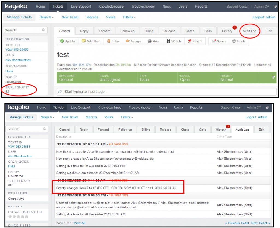Expand the Filters dropdown in upper submenu
280x228 pixels.
pos(129,17)
